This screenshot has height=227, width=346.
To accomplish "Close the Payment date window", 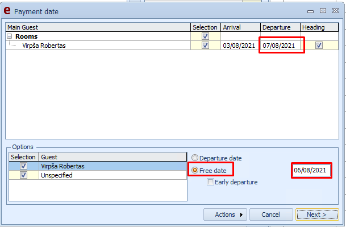I will 335,10.
